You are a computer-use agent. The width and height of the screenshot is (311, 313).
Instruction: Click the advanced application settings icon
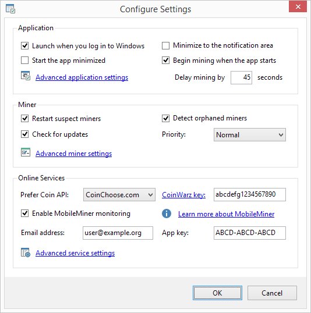pyautogui.click(x=26, y=76)
